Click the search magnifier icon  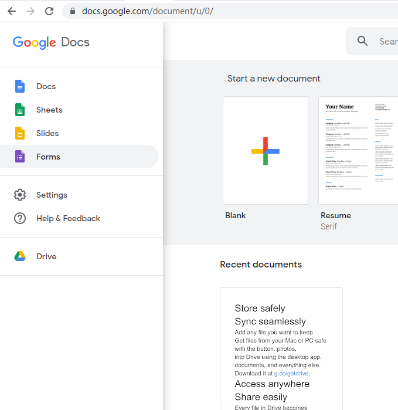click(x=362, y=41)
